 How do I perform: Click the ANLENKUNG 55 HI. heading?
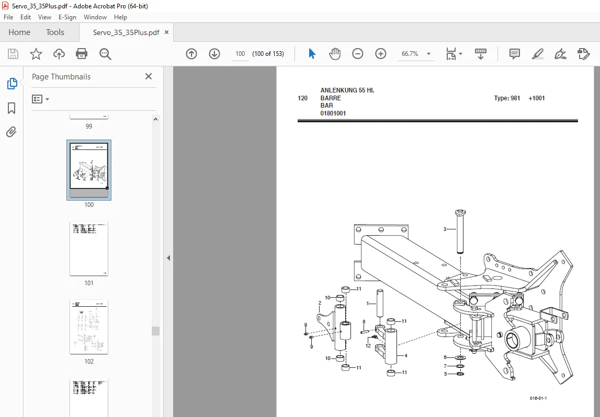(x=347, y=90)
